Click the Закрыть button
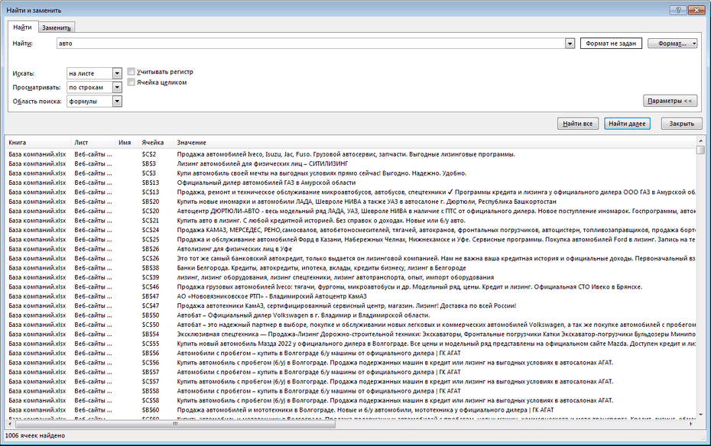Image resolution: width=711 pixels, height=446 pixels. pyautogui.click(x=681, y=124)
